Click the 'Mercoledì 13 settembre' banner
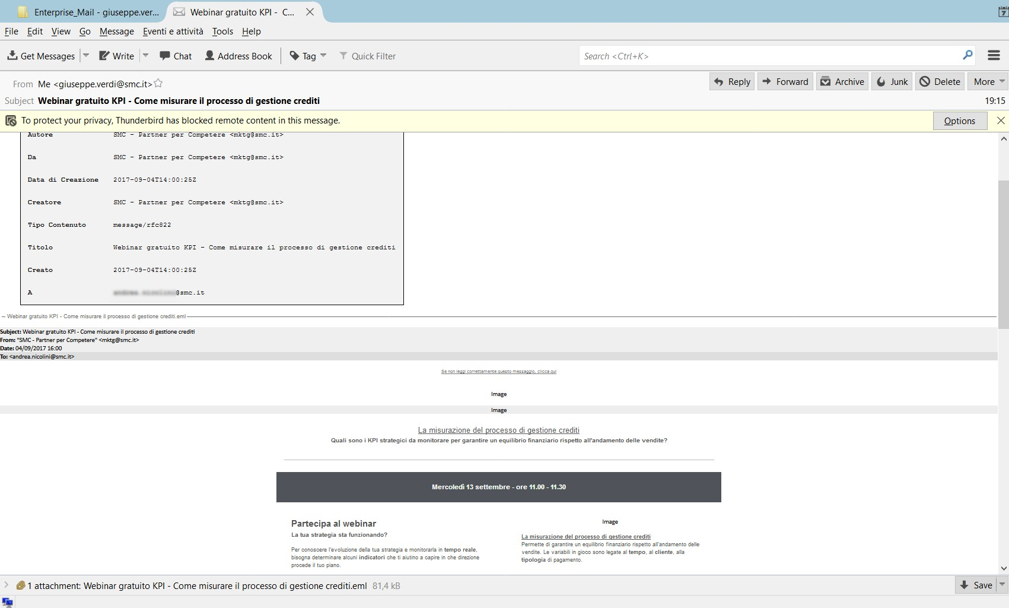 (x=499, y=487)
